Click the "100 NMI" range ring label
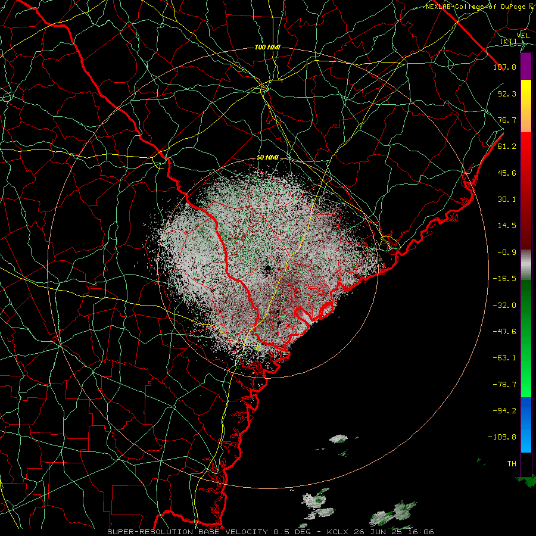 (x=267, y=47)
